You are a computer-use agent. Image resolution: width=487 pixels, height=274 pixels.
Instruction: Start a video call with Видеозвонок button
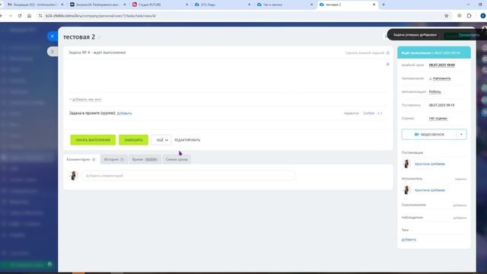pos(429,135)
